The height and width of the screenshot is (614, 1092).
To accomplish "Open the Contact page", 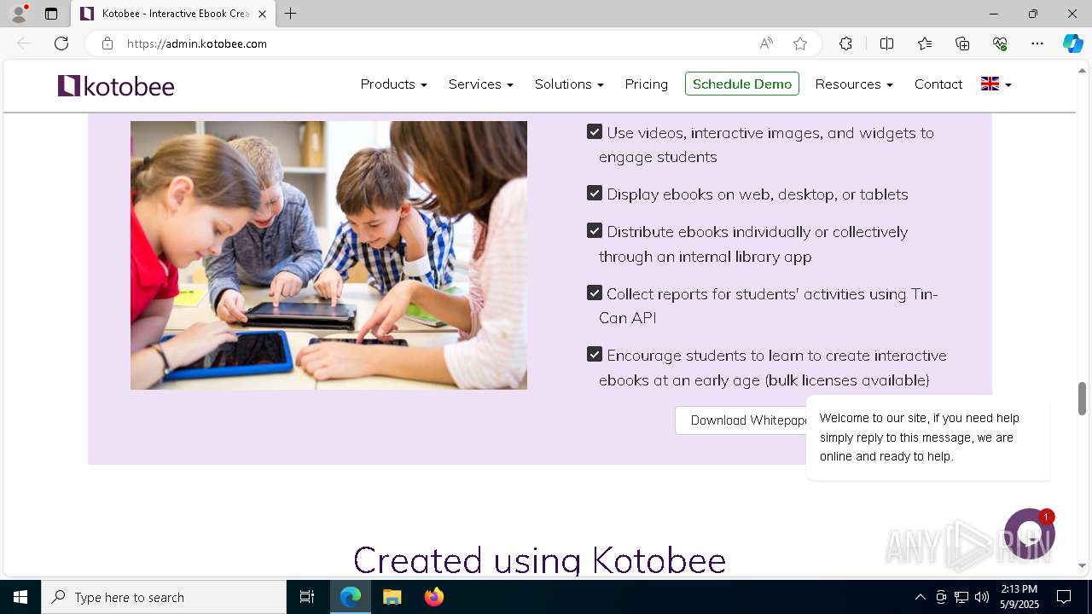I will click(x=938, y=84).
